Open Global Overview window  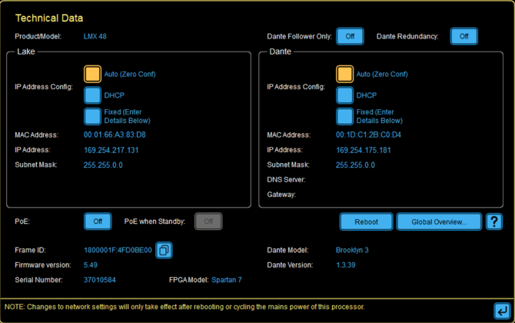click(439, 221)
